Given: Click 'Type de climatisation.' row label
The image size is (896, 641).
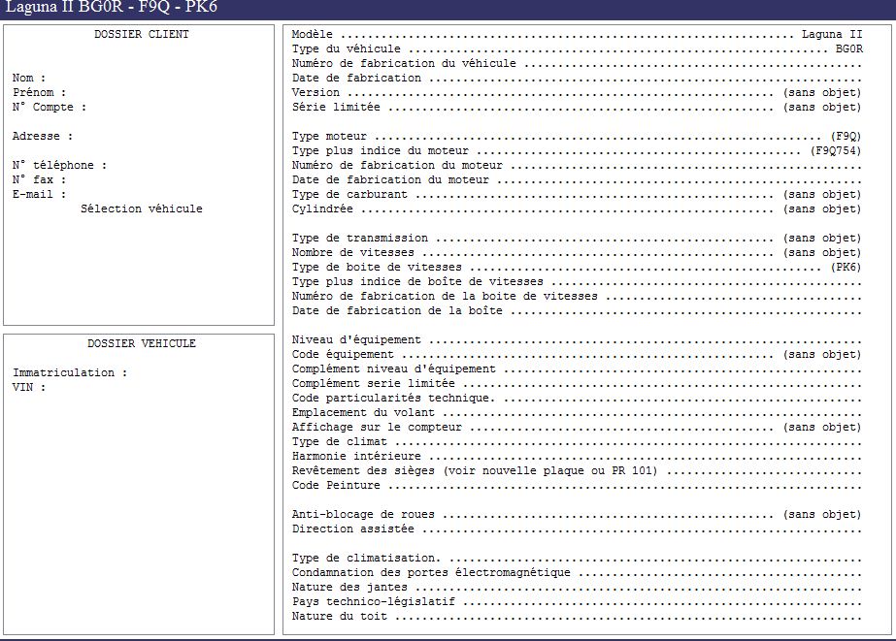Looking at the screenshot, I should [367, 559].
